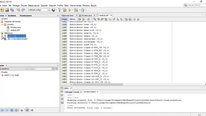Open the default config combo box
Image resolution: width=206 pixels, height=116 pixels.
pos(39,10)
